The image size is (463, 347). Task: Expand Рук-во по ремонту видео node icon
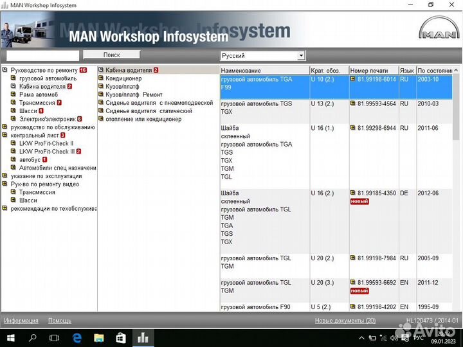(5, 184)
